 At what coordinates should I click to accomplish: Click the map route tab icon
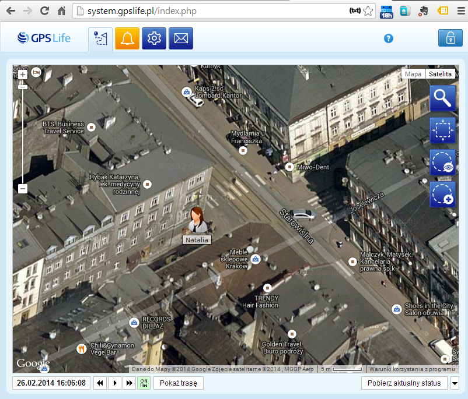click(100, 38)
